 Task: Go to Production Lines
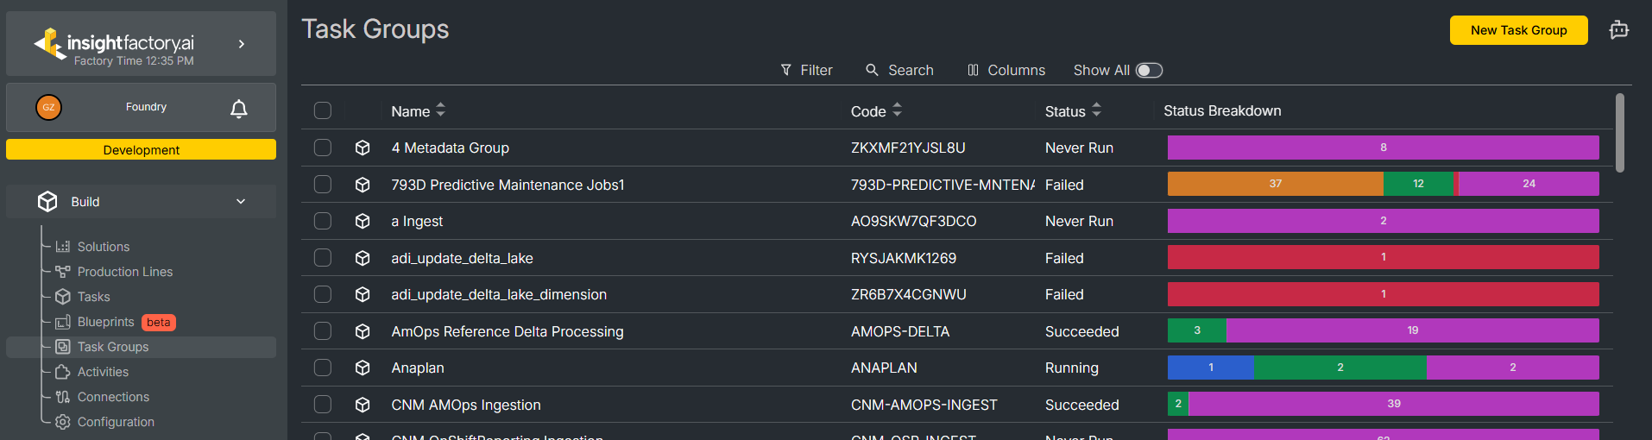pyautogui.click(x=125, y=272)
